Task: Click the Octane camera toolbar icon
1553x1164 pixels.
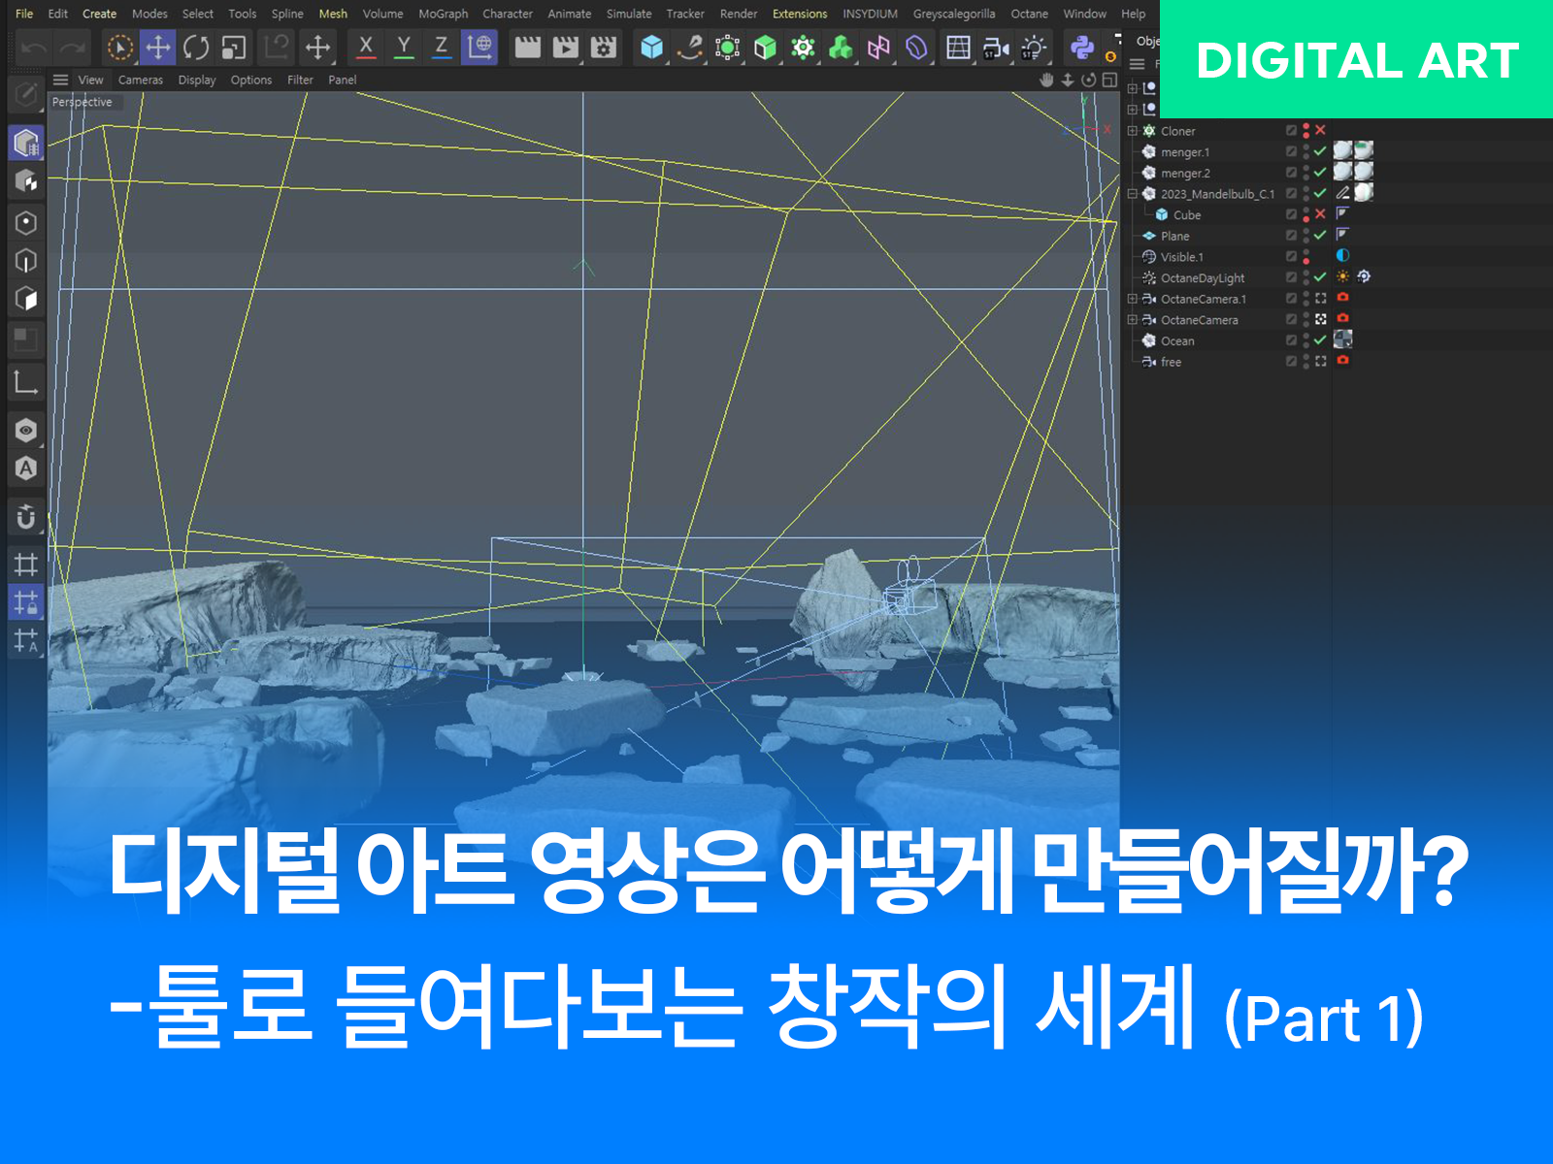Action: [x=996, y=47]
